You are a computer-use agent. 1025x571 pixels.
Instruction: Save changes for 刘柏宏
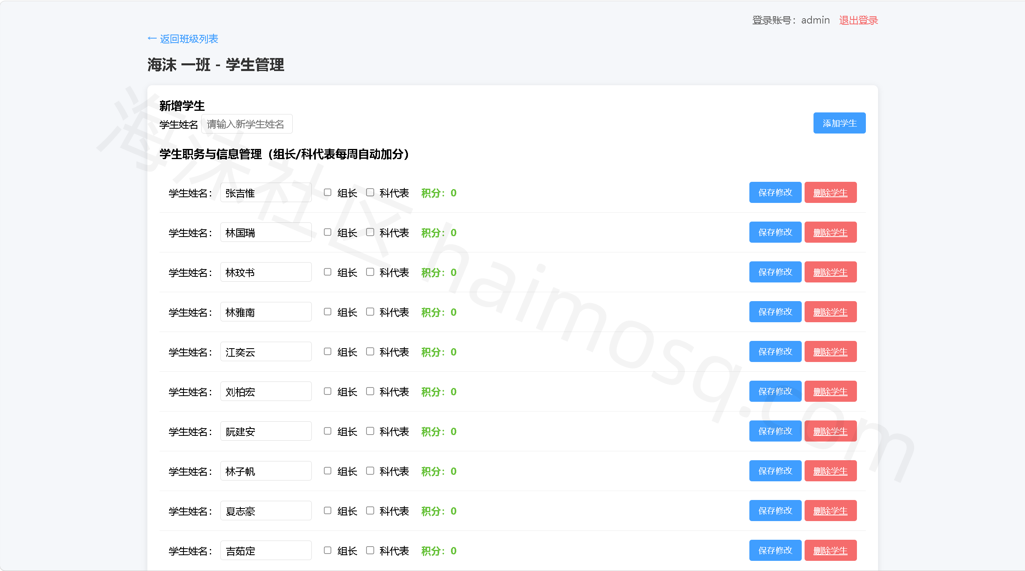(x=775, y=391)
